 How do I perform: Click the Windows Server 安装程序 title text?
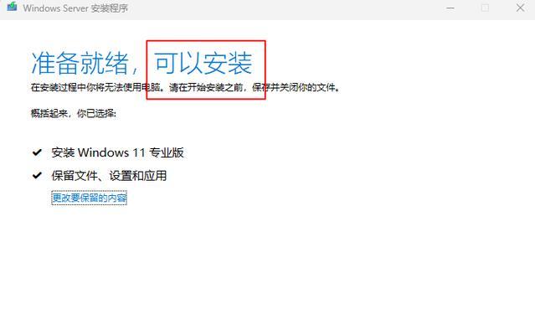coord(75,8)
